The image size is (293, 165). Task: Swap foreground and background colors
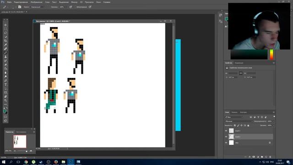[7, 108]
